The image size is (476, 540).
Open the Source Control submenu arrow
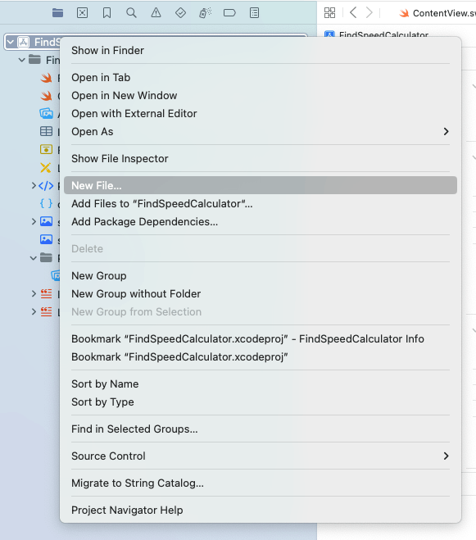tap(446, 456)
